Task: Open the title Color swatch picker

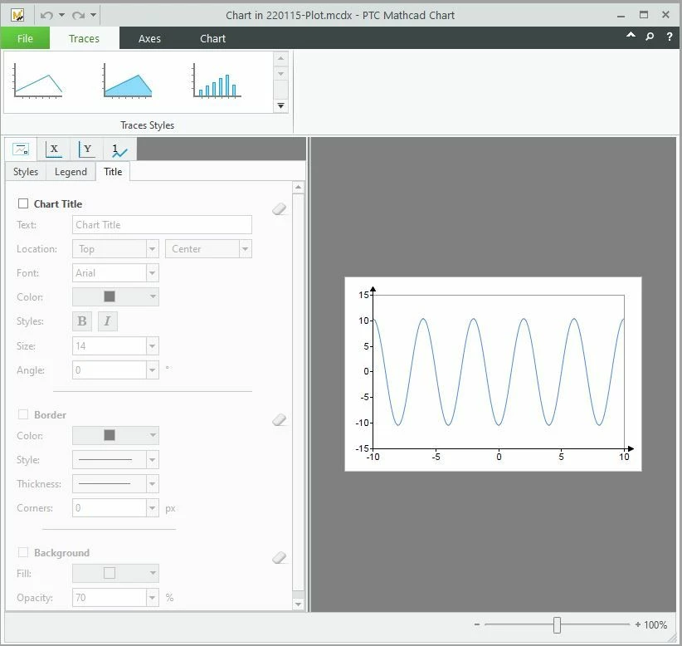Action: click(115, 297)
